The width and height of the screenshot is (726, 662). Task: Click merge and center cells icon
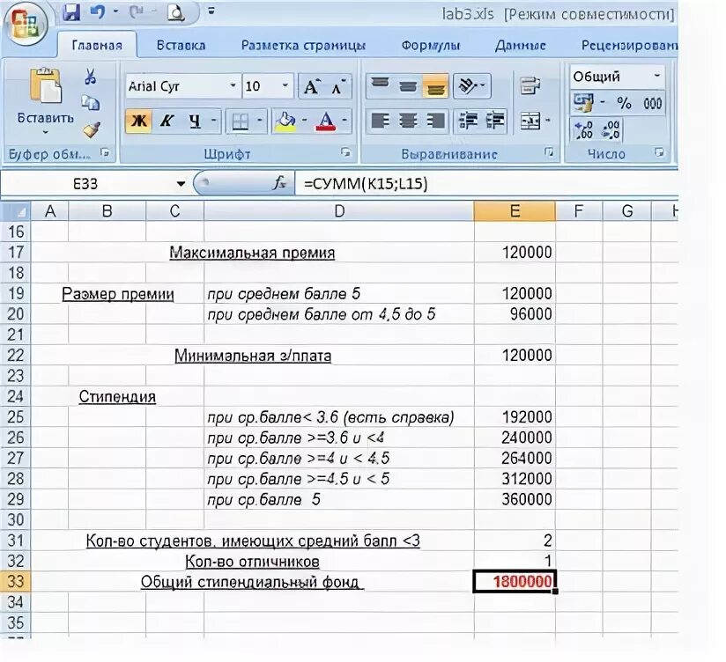pos(530,121)
